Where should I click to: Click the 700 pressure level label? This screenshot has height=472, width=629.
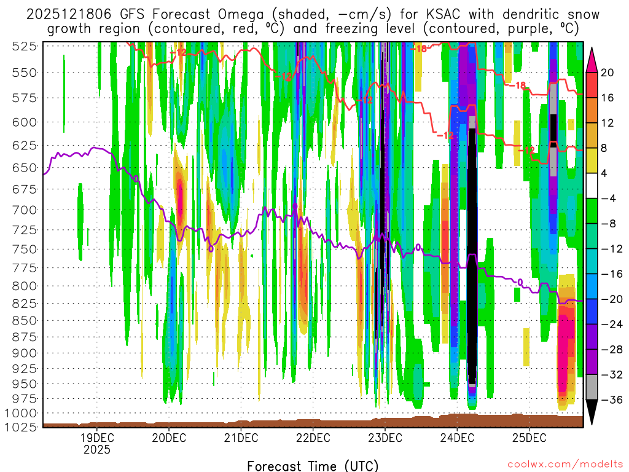pyautogui.click(x=25, y=210)
